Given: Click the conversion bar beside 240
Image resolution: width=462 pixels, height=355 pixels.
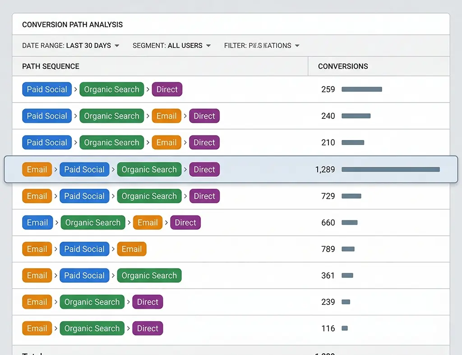Looking at the screenshot, I should click(x=356, y=116).
